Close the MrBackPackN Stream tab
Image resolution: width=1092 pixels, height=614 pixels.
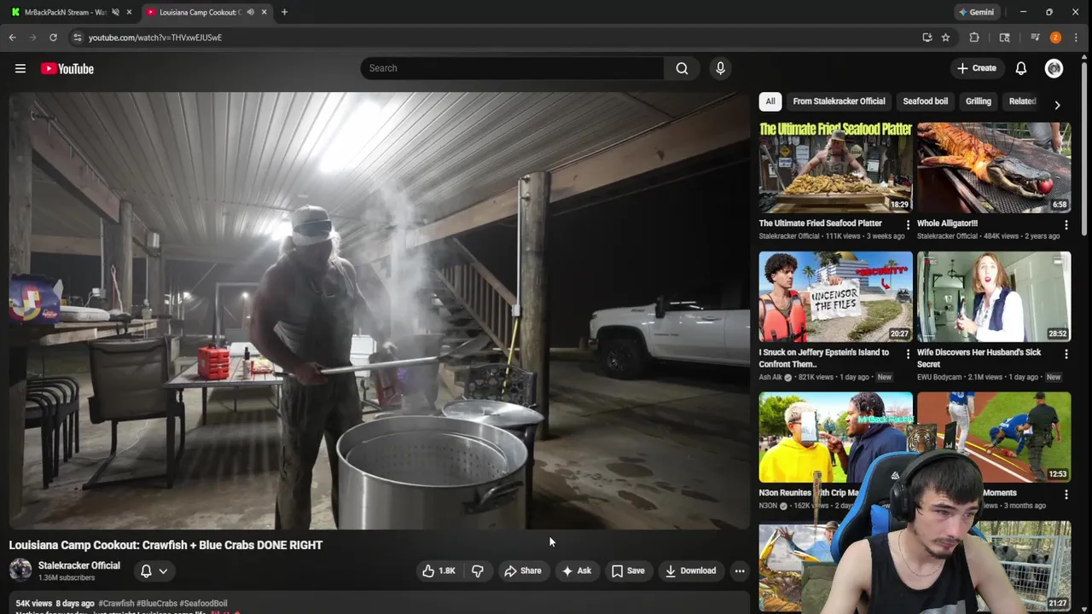[x=129, y=12]
